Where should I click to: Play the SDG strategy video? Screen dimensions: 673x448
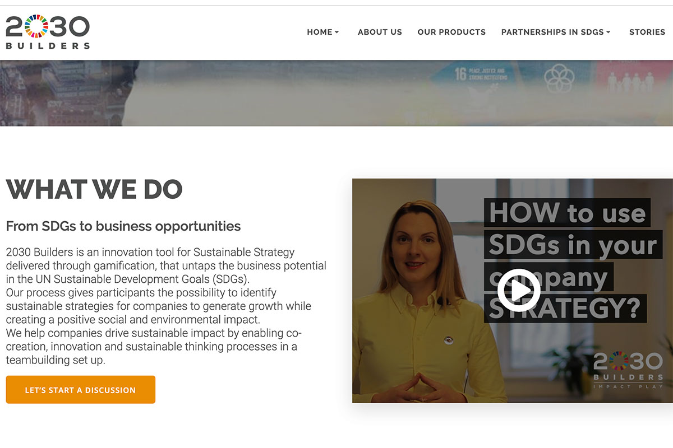519,290
